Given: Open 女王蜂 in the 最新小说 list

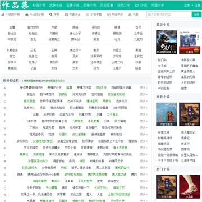Looking at the screenshot, I should (x=162, y=66).
